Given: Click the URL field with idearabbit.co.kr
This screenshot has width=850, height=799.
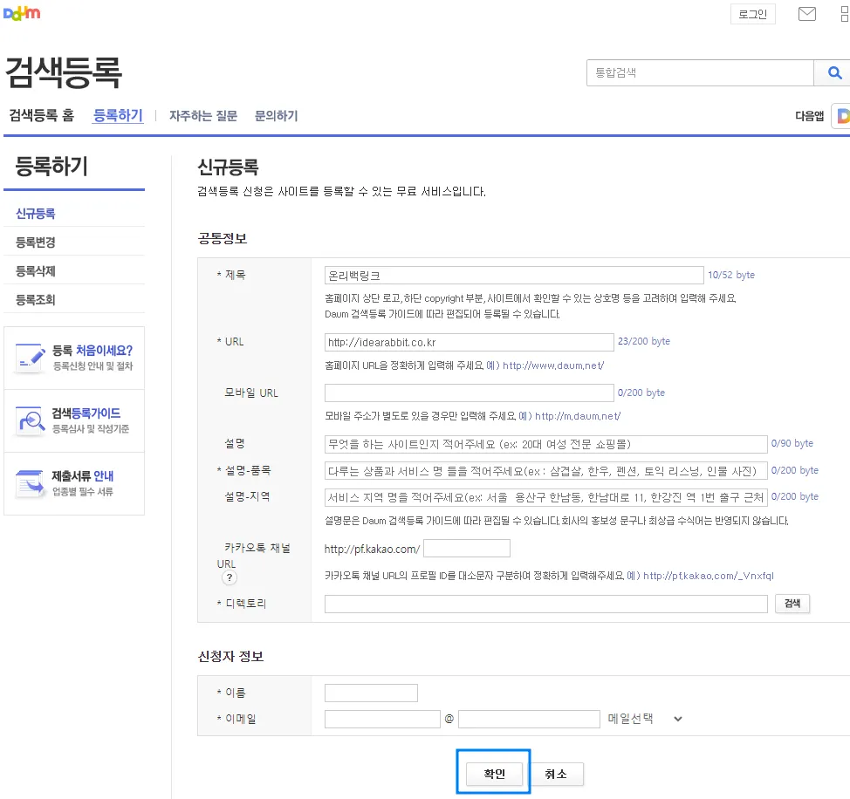Looking at the screenshot, I should 469,342.
